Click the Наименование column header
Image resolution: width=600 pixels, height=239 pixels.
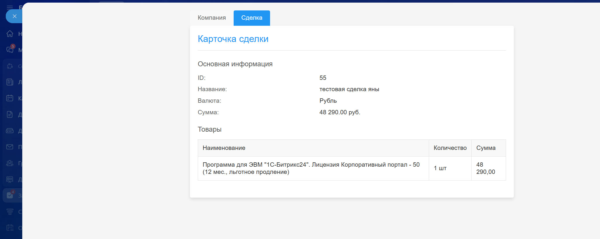point(224,148)
